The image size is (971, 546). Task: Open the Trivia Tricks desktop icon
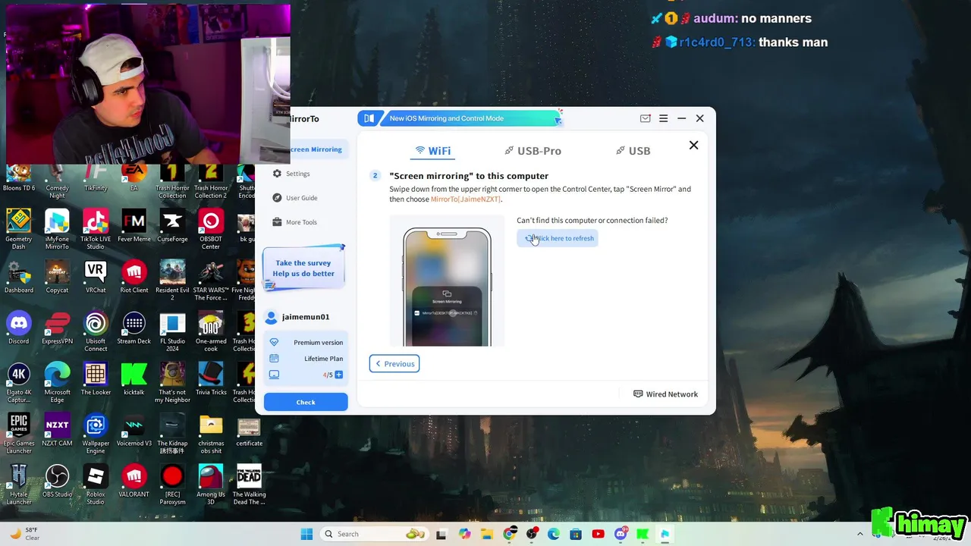coord(211,378)
